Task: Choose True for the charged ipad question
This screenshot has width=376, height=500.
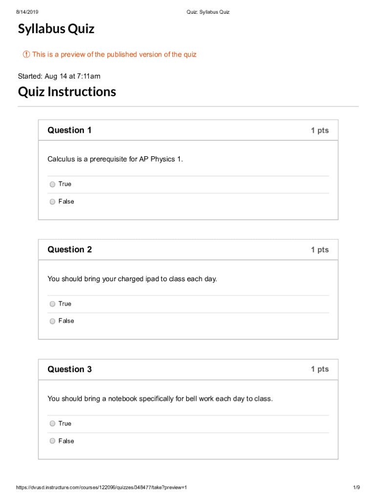Action: coord(52,304)
